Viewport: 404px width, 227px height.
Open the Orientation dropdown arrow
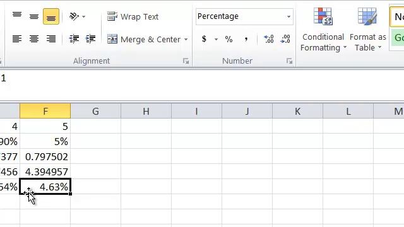[x=84, y=17]
